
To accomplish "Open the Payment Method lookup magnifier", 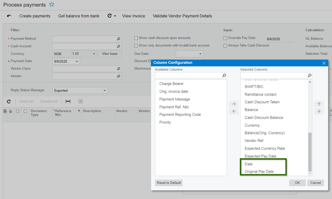I will tap(118, 39).
